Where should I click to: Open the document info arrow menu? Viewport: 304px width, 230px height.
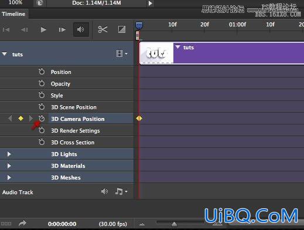(150, 4)
